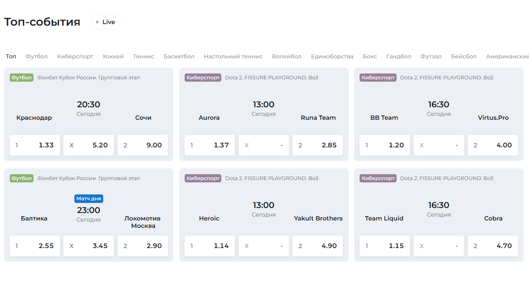Select Team Liquid win odds 1.15
Image resolution: width=529 pixels, height=285 pixels.
click(384, 246)
